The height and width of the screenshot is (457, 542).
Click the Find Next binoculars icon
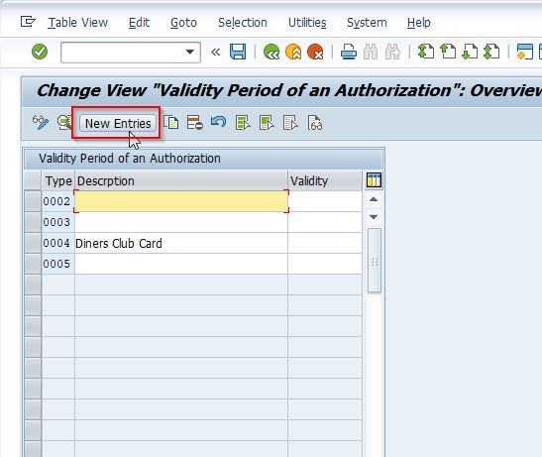click(x=392, y=52)
